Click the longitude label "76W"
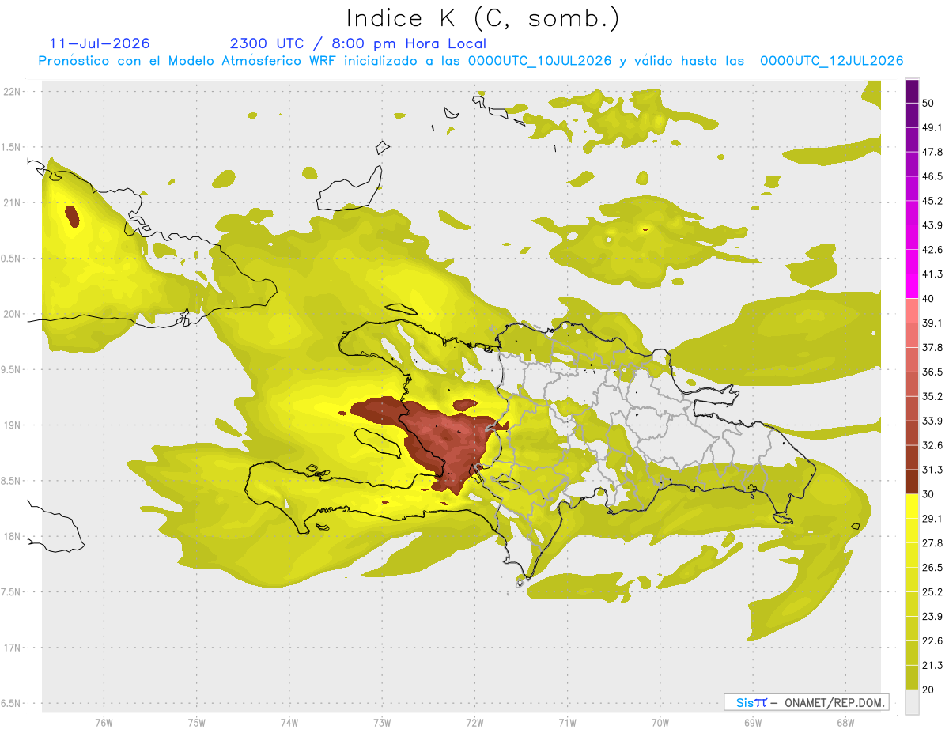The height and width of the screenshot is (733, 949). click(x=104, y=722)
